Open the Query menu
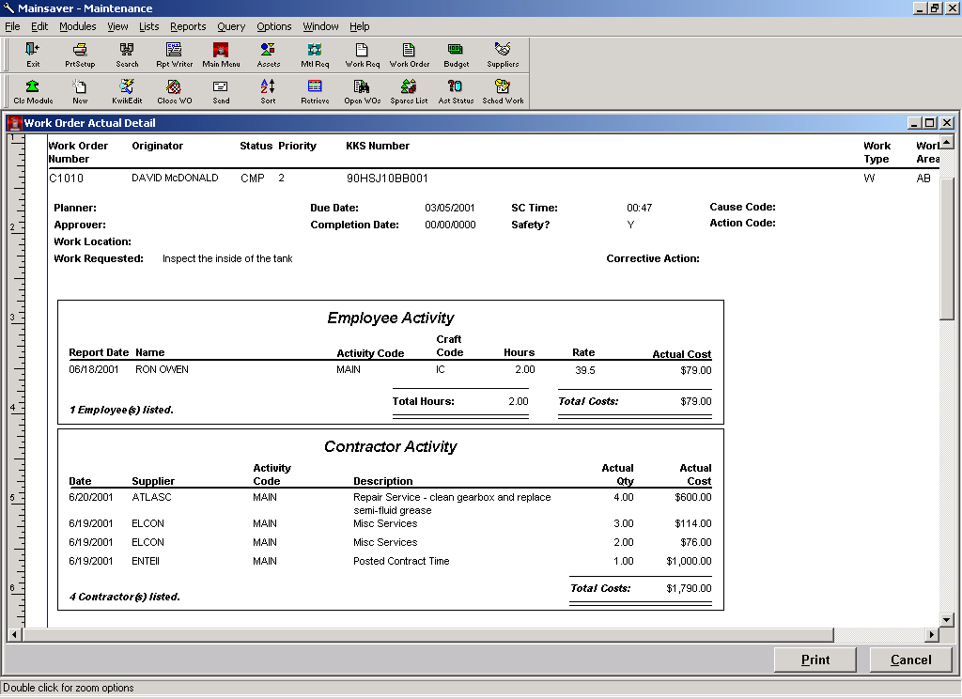Image resolution: width=962 pixels, height=699 pixels. click(x=231, y=26)
